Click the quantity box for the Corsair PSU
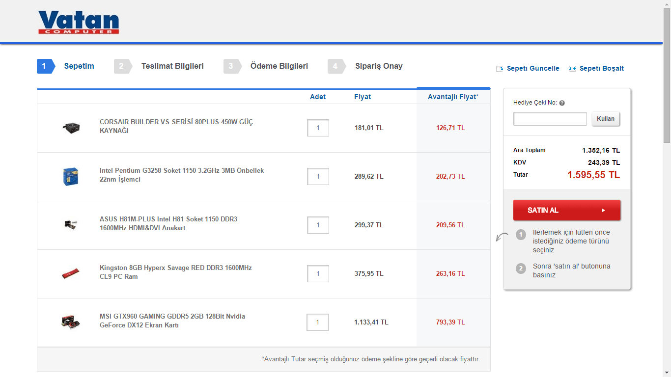 (318, 128)
